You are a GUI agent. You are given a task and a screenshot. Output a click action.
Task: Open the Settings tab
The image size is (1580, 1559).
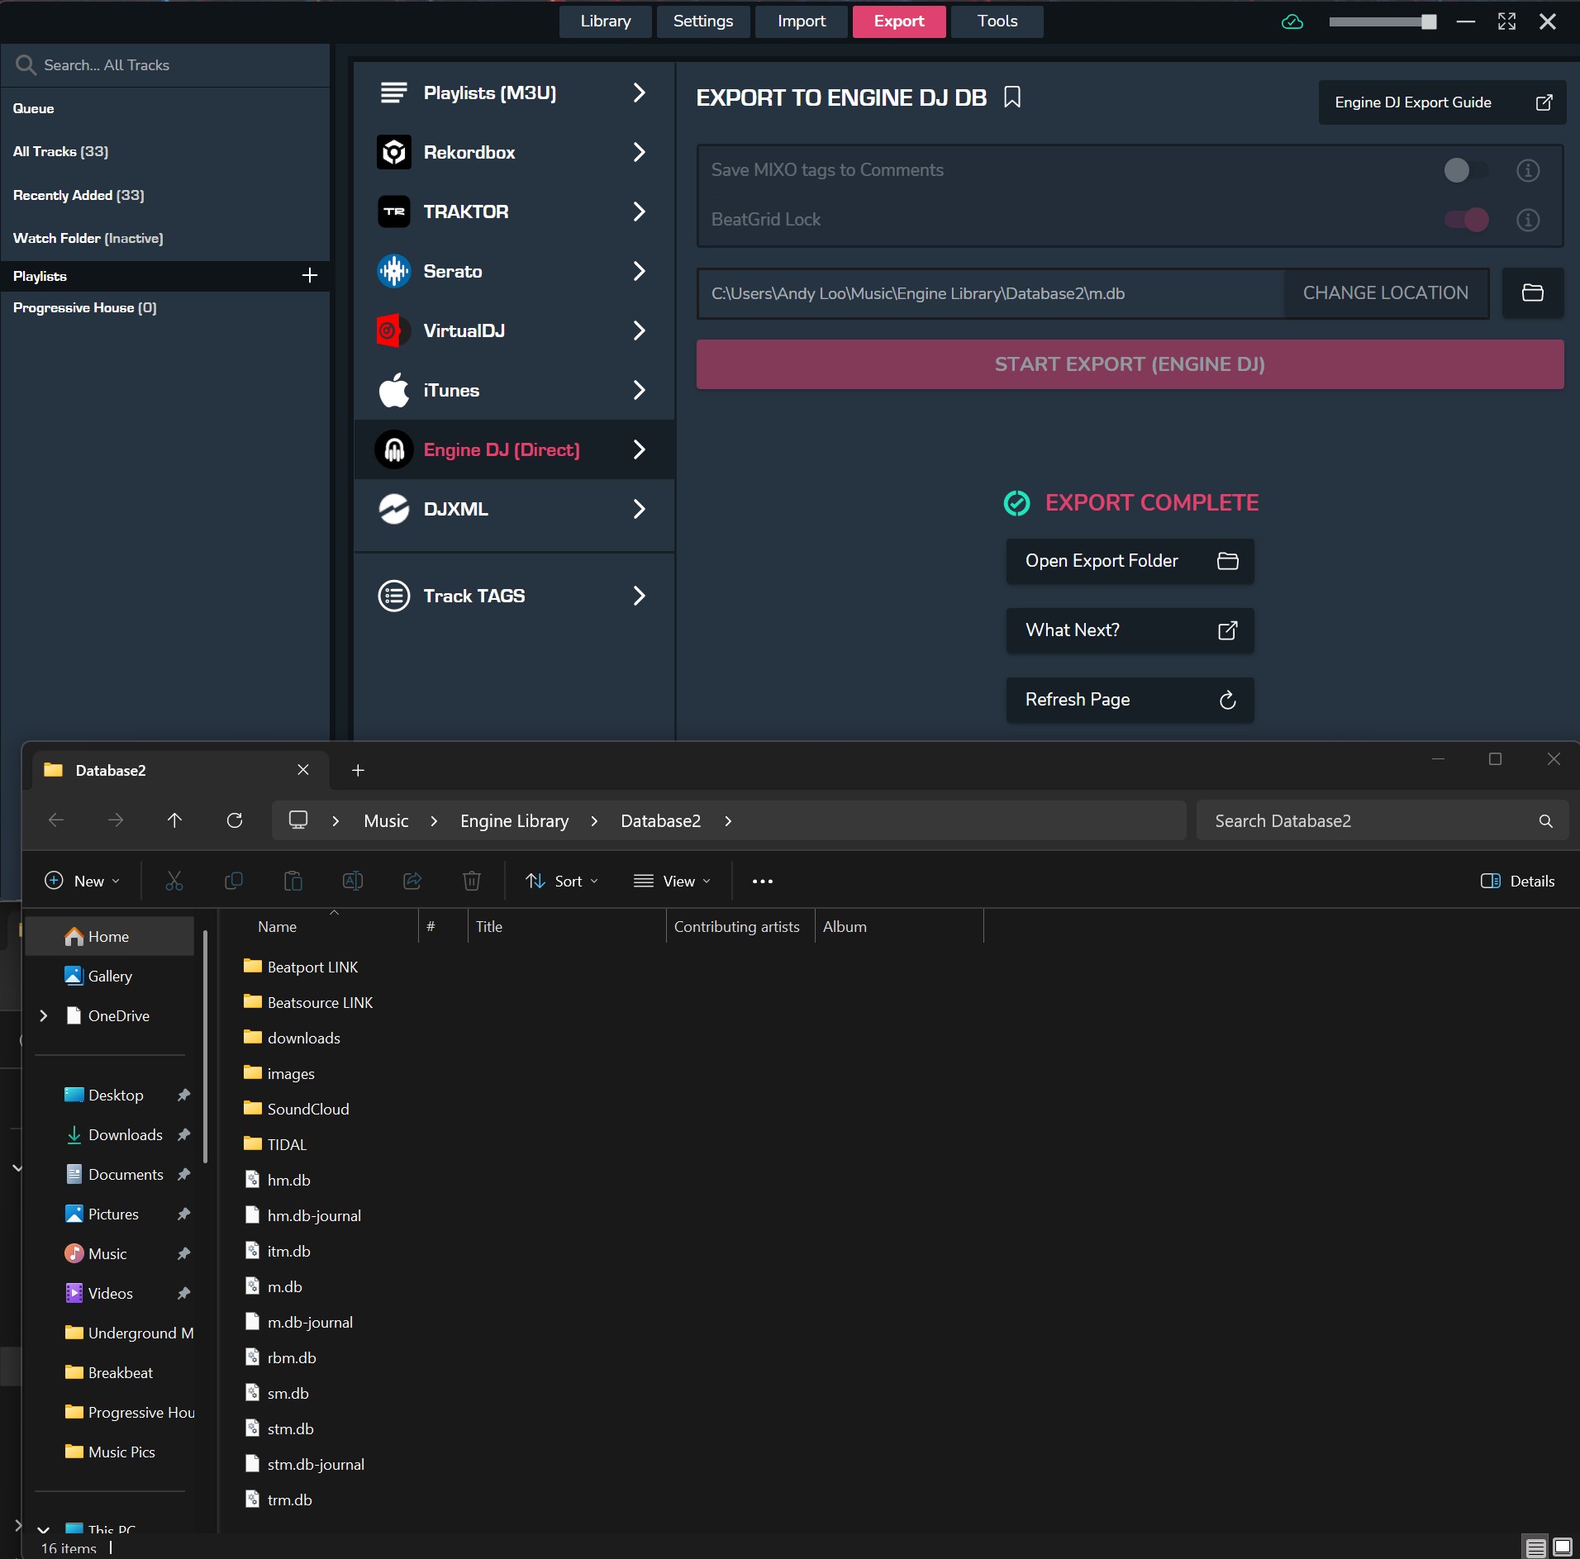(703, 21)
